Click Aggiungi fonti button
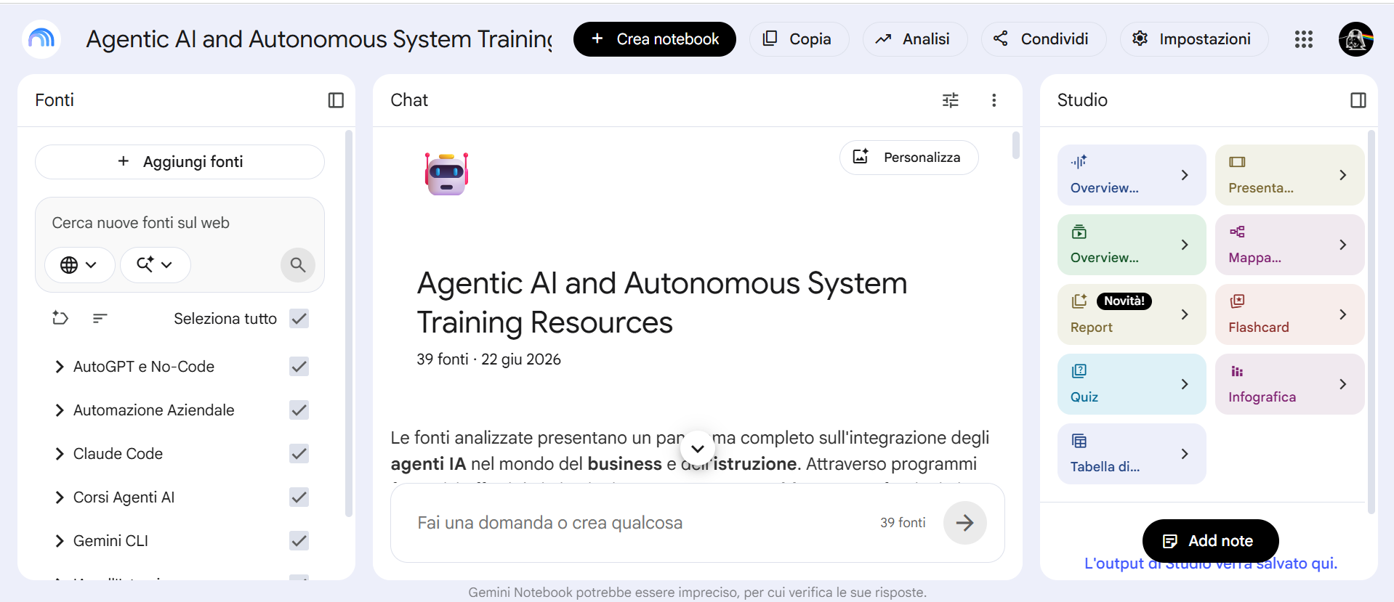This screenshot has width=1394, height=602. pos(180,162)
